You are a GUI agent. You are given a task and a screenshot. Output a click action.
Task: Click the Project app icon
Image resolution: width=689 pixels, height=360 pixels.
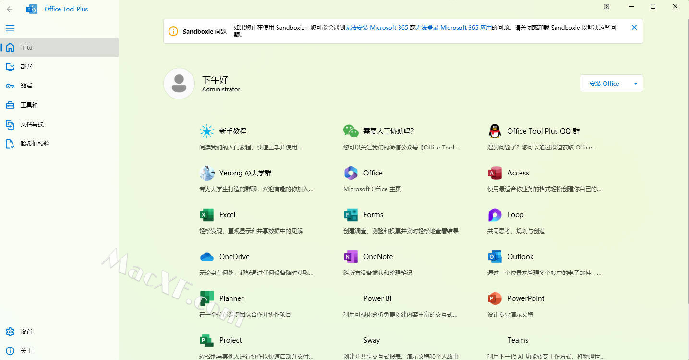206,340
